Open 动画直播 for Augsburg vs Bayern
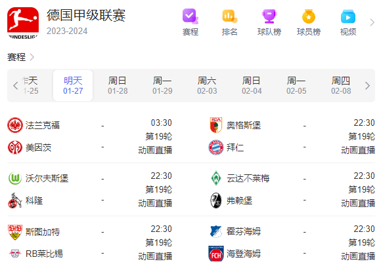381x268 pixels. (358, 150)
